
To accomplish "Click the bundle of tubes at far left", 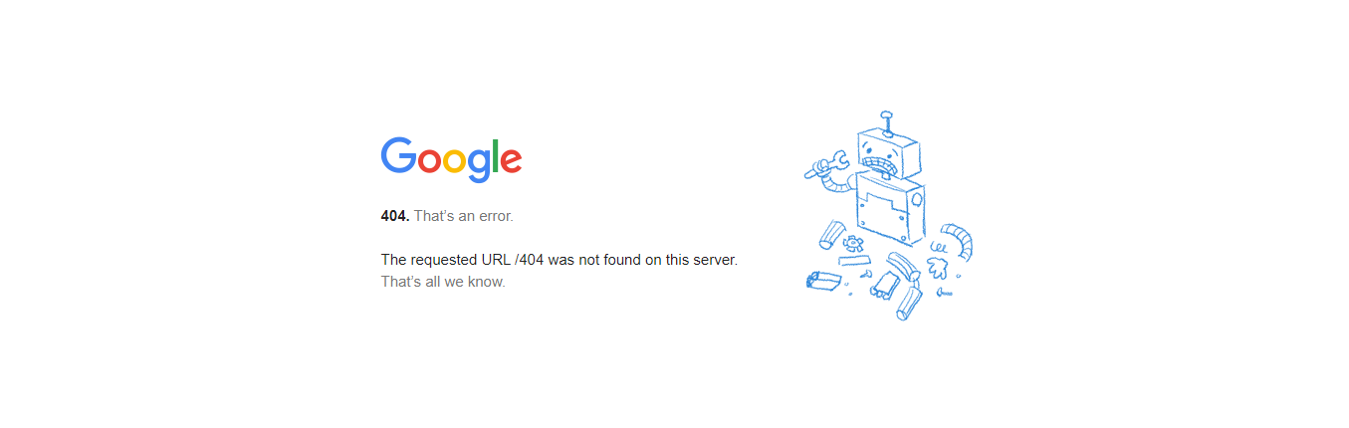I will click(823, 280).
